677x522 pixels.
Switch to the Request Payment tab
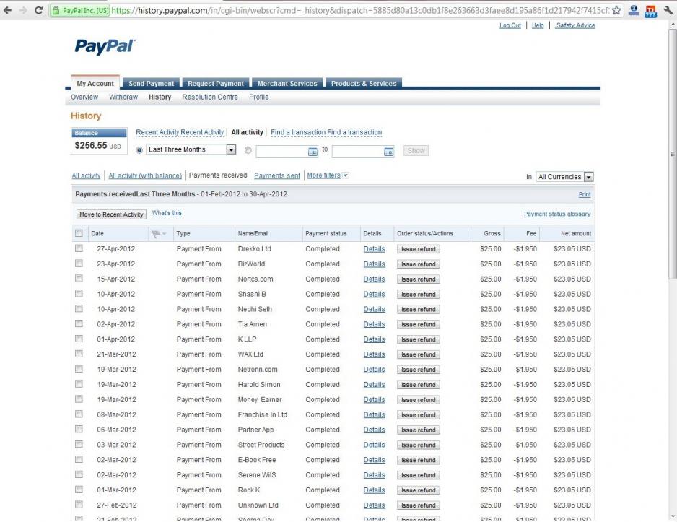(x=216, y=83)
